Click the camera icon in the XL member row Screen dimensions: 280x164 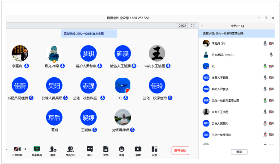pyautogui.click(x=271, y=66)
